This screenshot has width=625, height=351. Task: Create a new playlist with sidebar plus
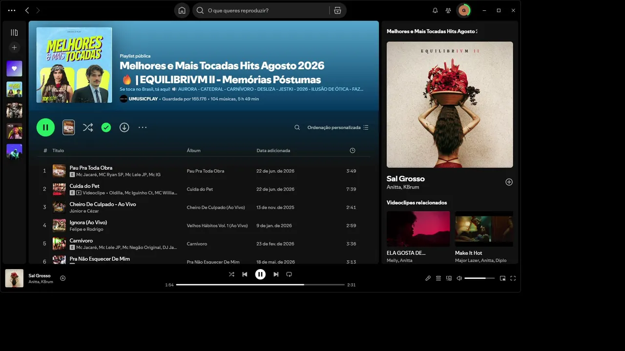tap(14, 47)
